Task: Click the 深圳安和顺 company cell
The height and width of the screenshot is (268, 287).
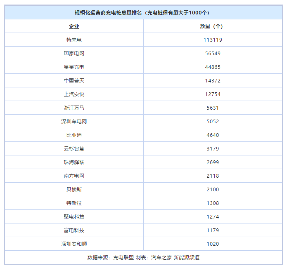Action: pyautogui.click(x=74, y=244)
